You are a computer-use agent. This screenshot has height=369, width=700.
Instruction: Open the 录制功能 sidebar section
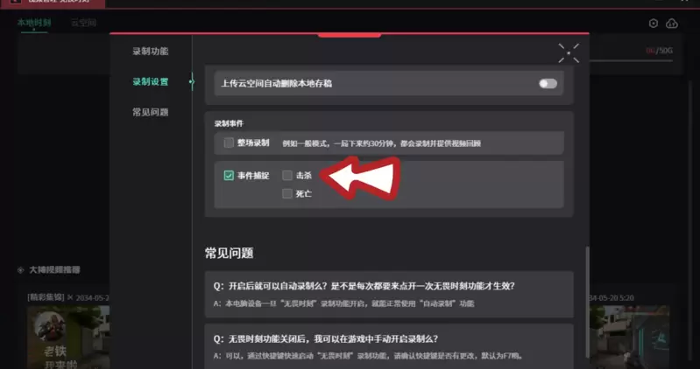tap(151, 52)
